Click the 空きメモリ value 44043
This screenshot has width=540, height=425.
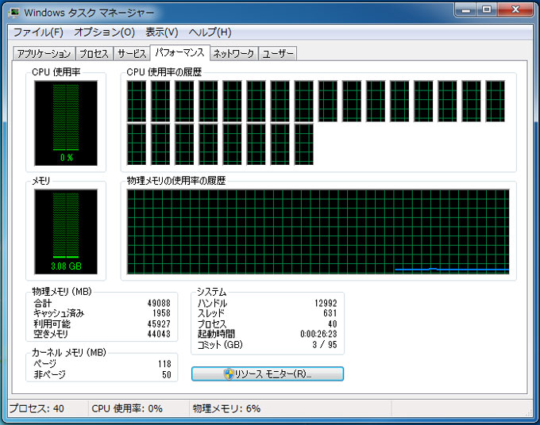(159, 334)
